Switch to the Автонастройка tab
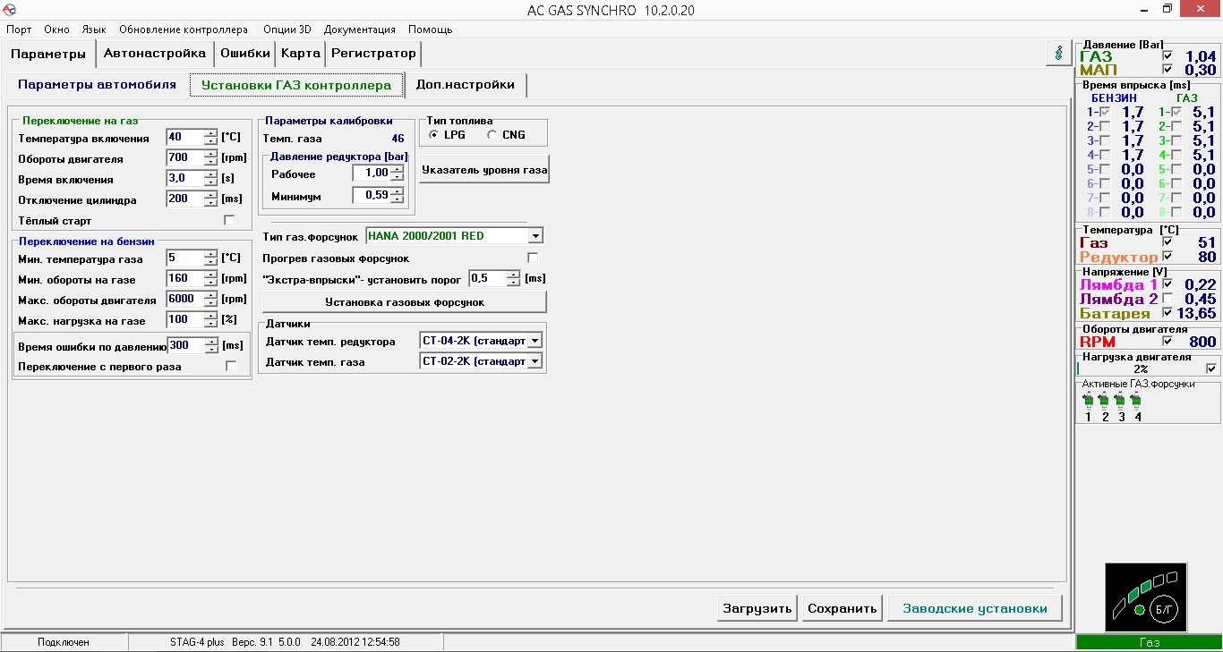 (155, 54)
